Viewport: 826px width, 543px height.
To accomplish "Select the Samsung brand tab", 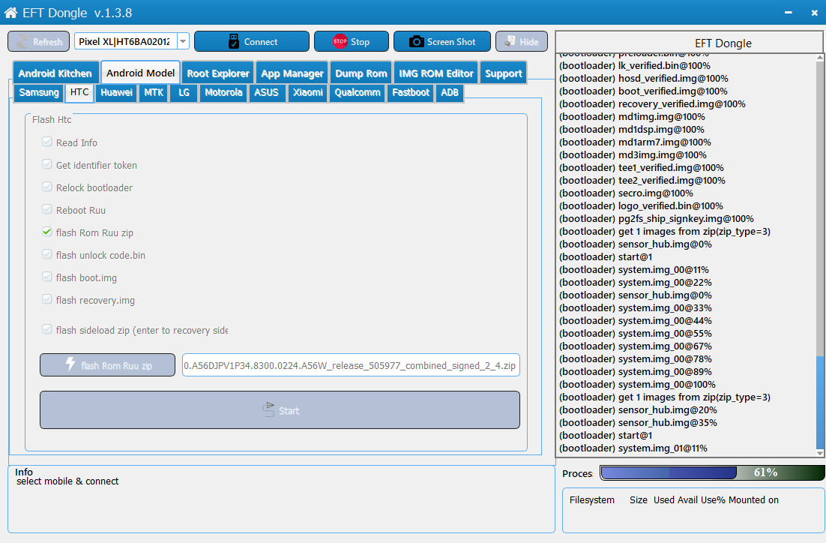I will (x=39, y=93).
